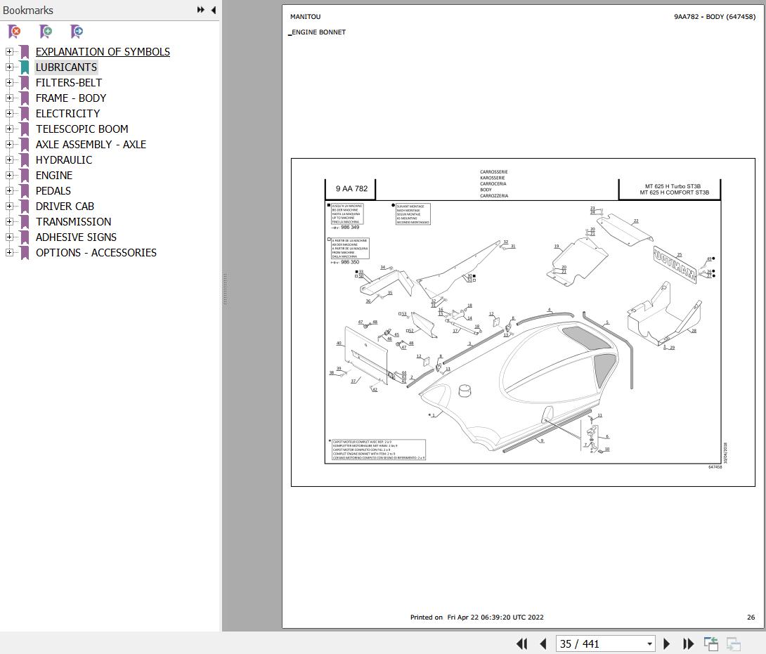Click the Printed on date footer text
The image size is (766, 654).
coord(476,617)
